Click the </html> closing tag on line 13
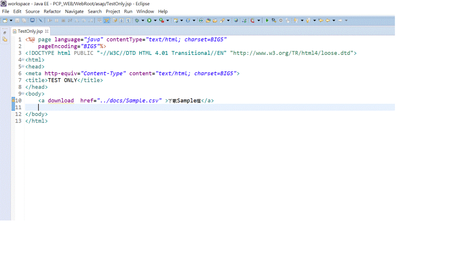This screenshot has height=255, width=454. coord(36,121)
